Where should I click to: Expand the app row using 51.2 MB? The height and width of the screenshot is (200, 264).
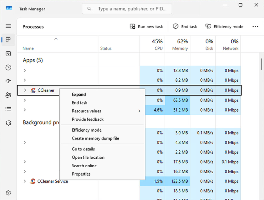point(25,110)
